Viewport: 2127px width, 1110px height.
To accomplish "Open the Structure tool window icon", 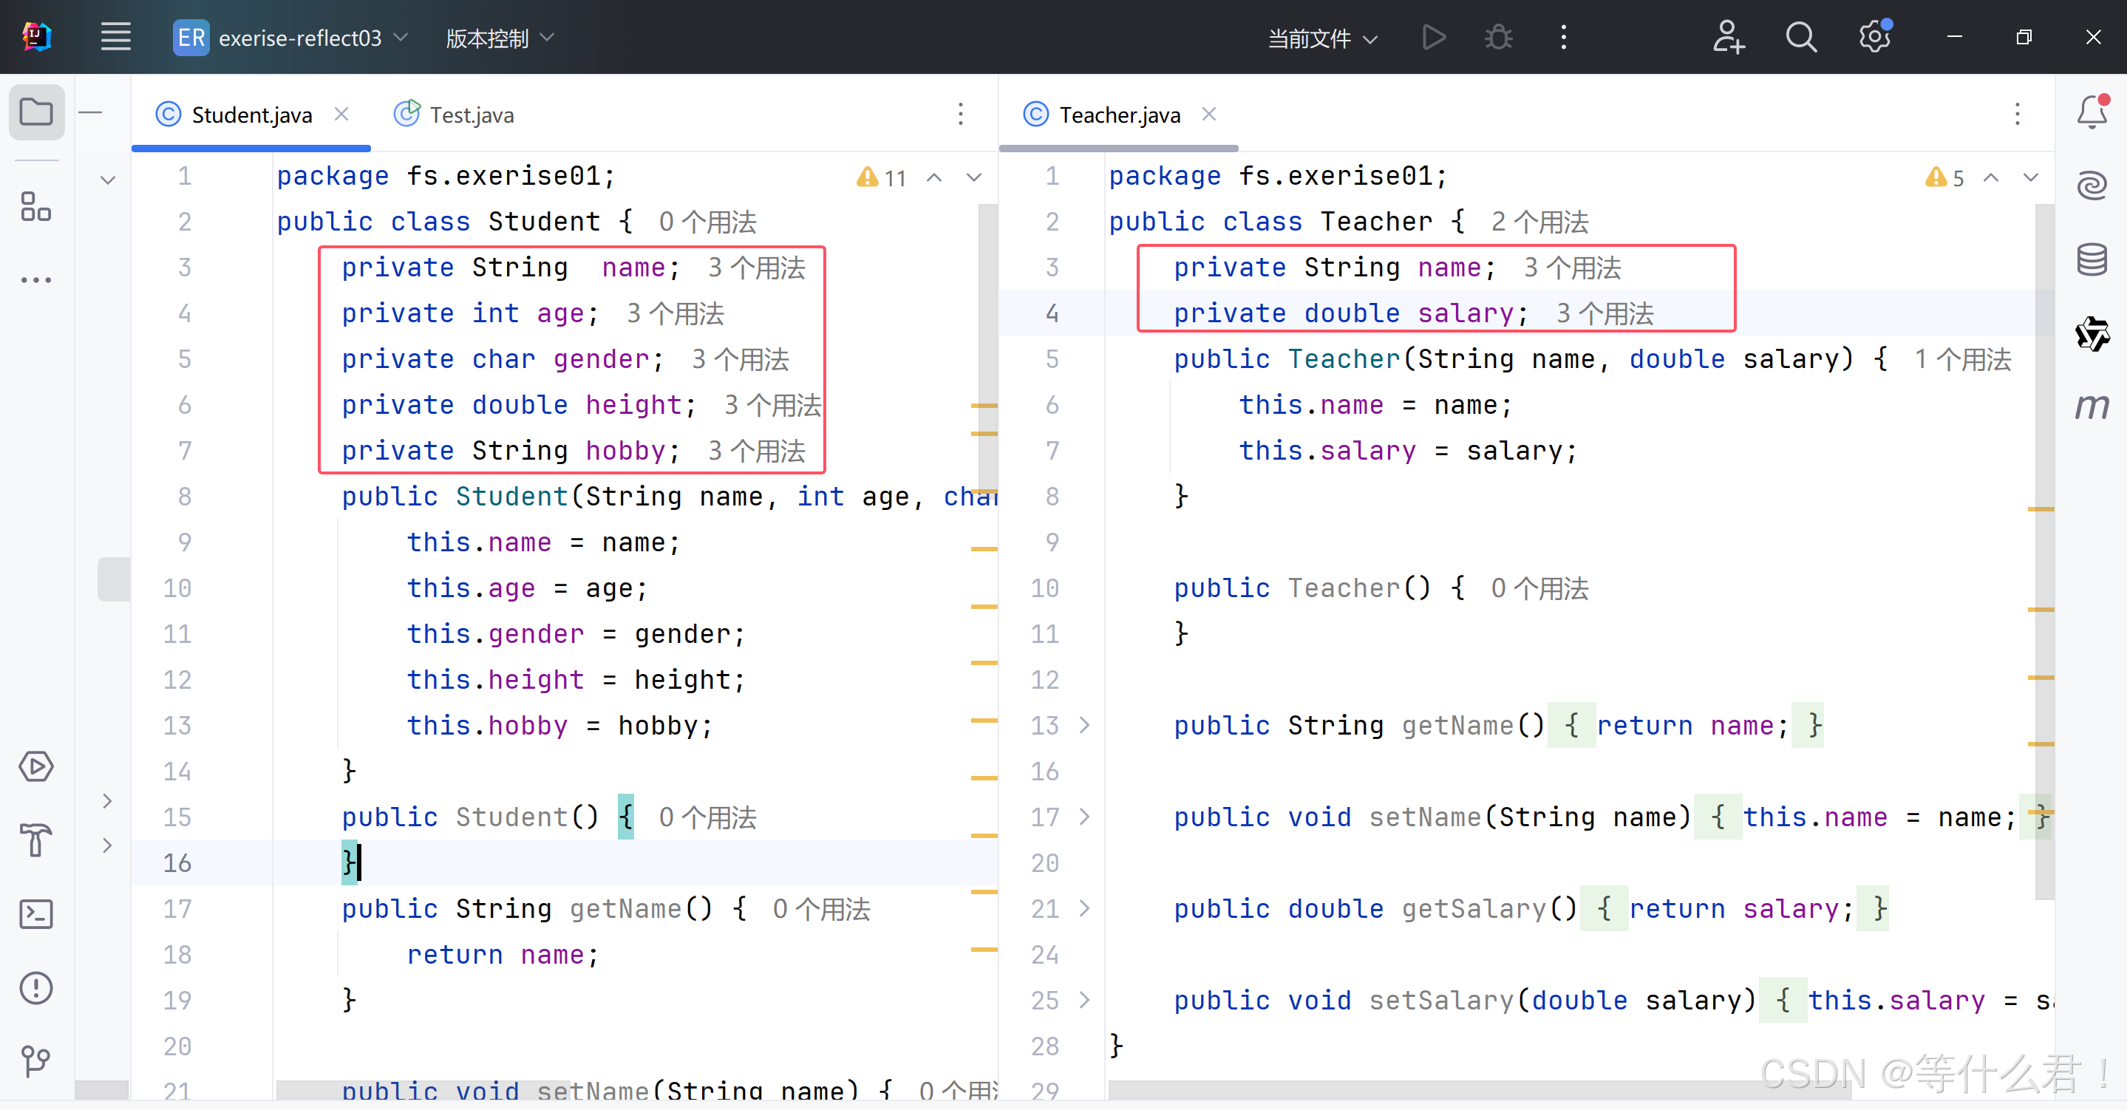I will click(36, 206).
